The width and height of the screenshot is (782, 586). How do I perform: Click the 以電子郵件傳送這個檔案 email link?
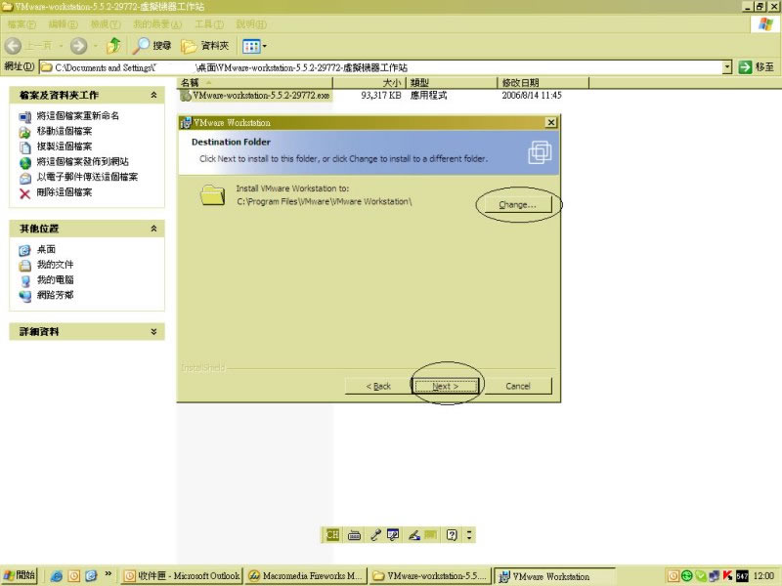tap(87, 177)
